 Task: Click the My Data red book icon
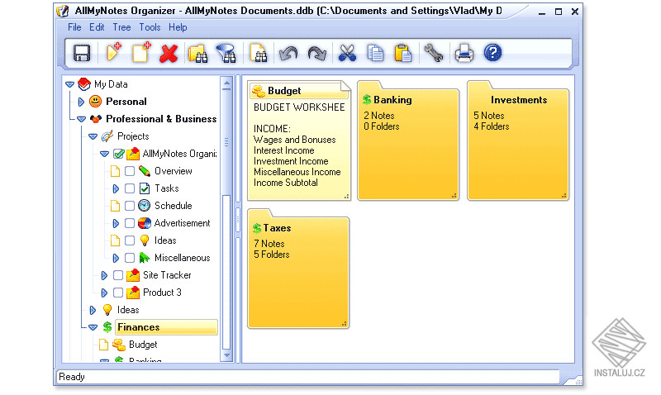[x=84, y=84]
